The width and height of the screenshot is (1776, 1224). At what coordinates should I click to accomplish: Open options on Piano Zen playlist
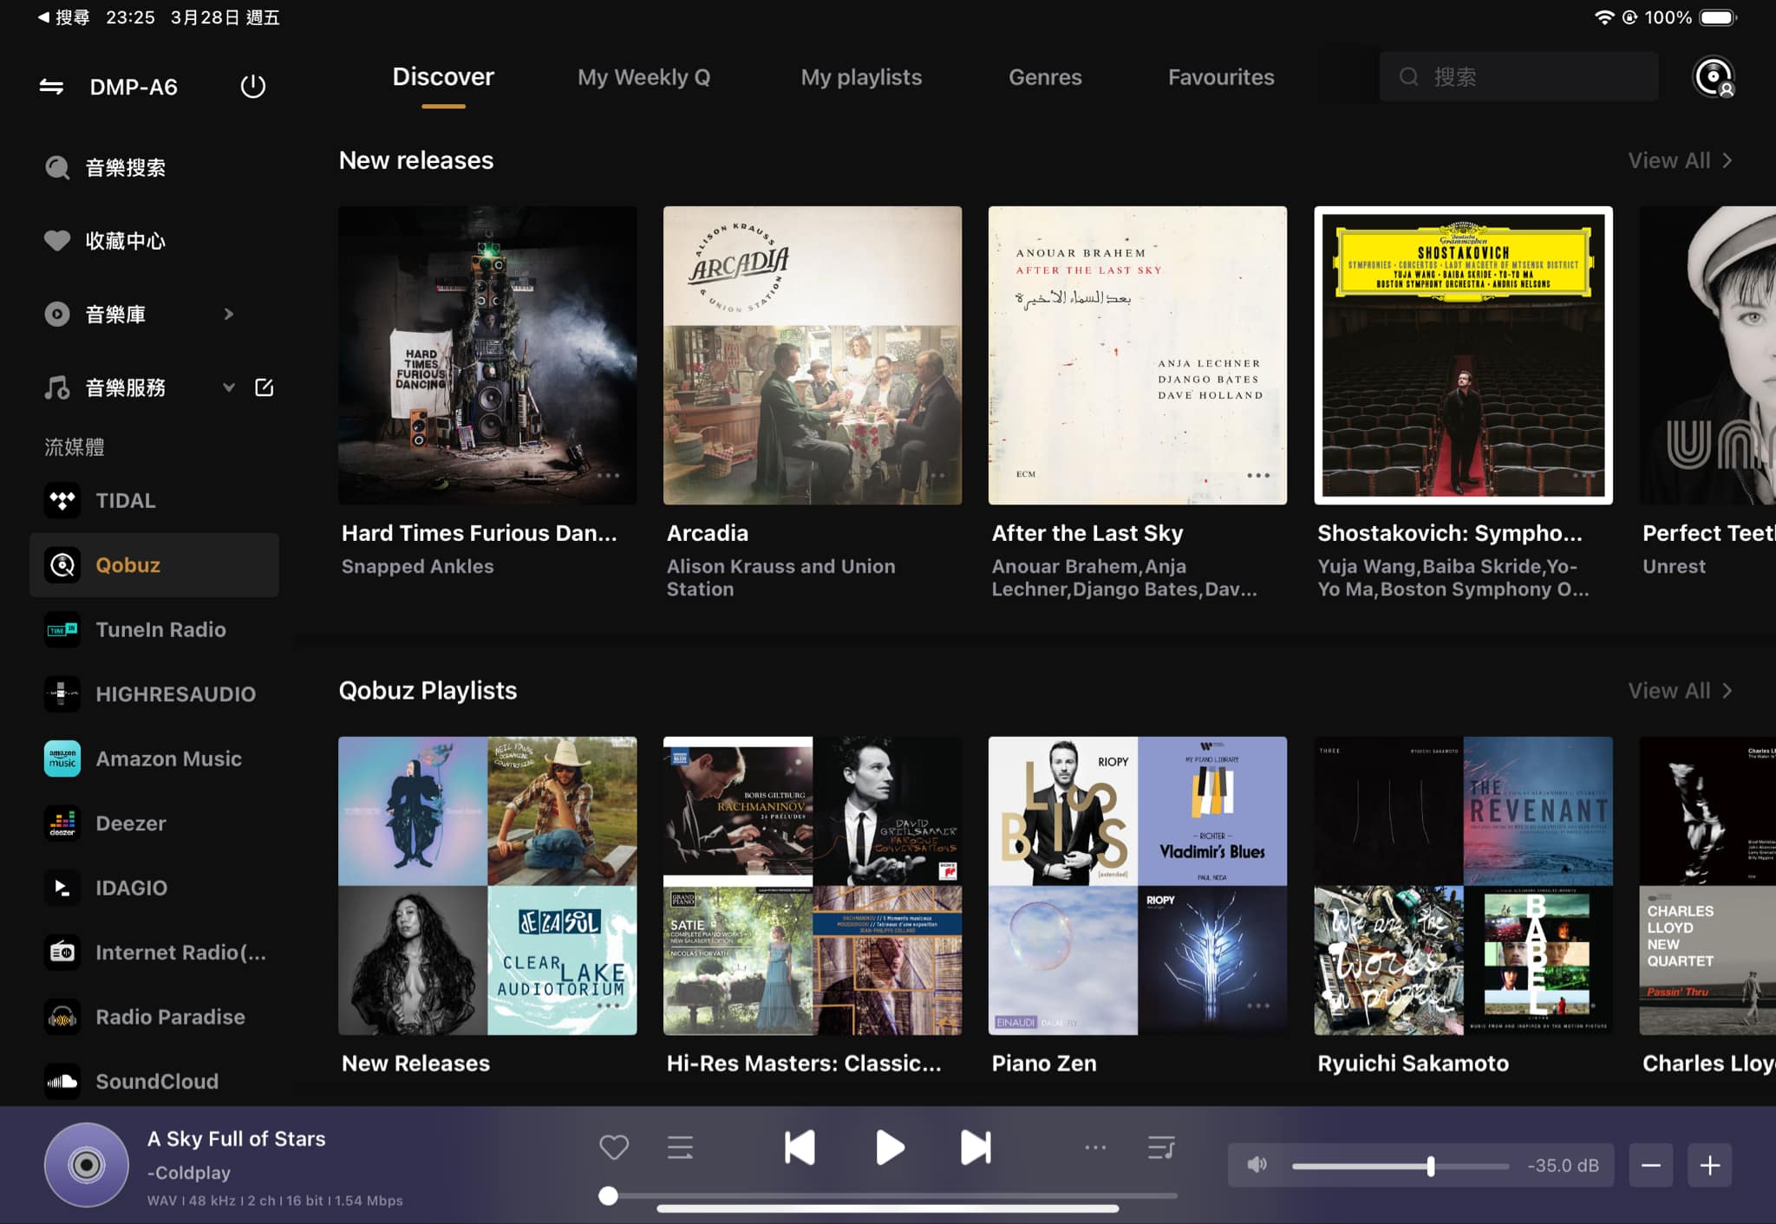[x=1258, y=1006]
